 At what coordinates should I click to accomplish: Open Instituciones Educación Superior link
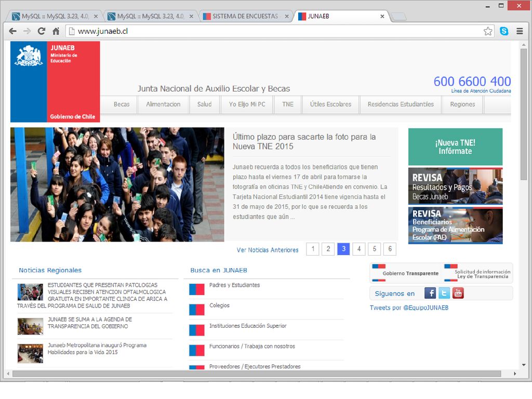point(248,326)
